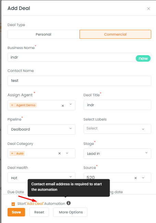
Task: Select Personal deal type
Action: [x=44, y=34]
